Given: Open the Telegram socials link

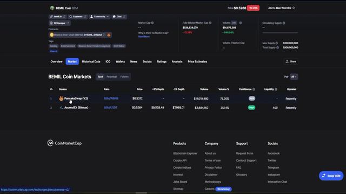Looking at the screenshot, I should point(274,168).
